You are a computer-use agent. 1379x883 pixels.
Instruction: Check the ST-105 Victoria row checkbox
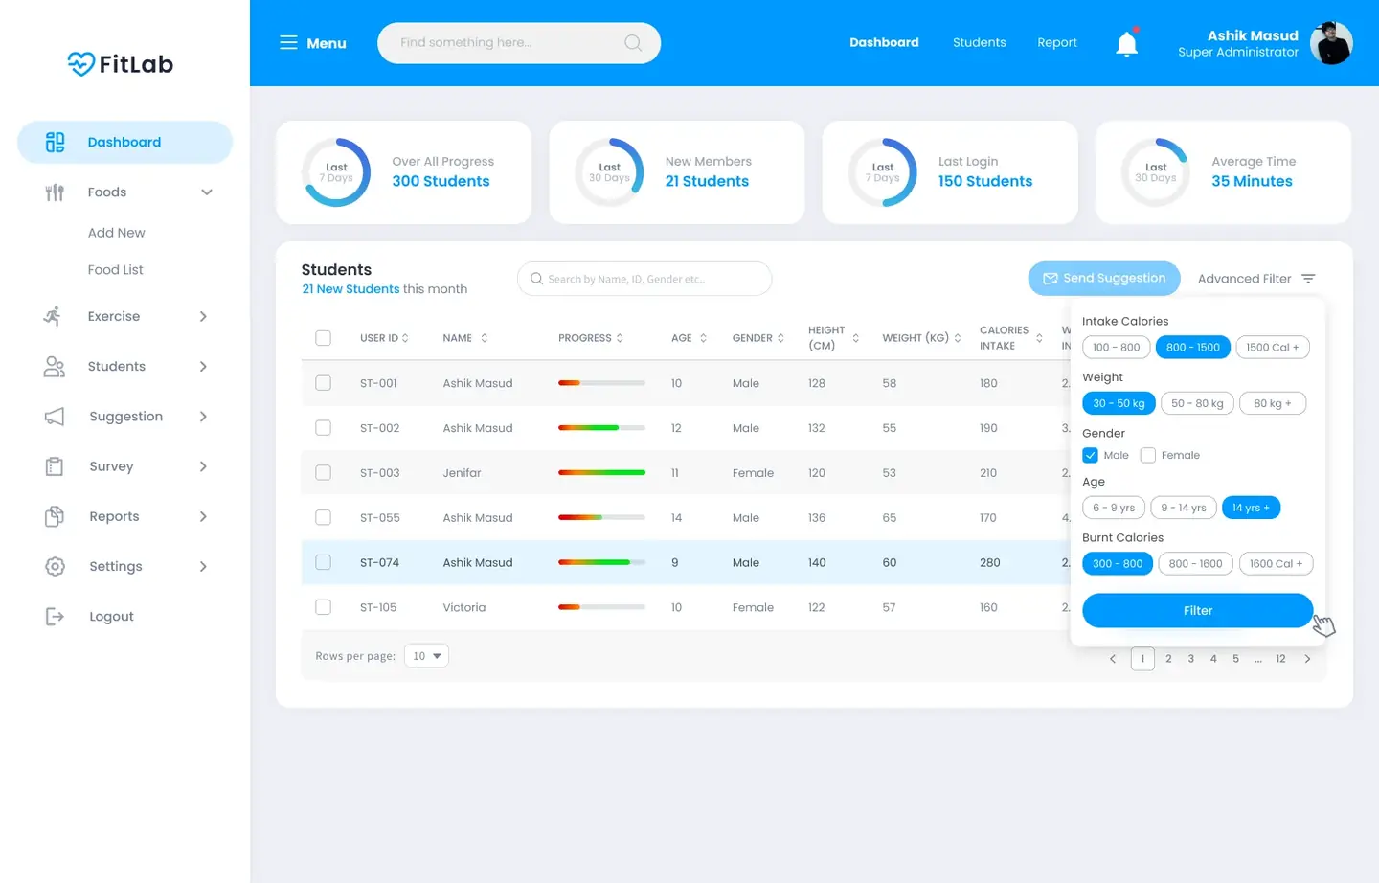click(323, 607)
